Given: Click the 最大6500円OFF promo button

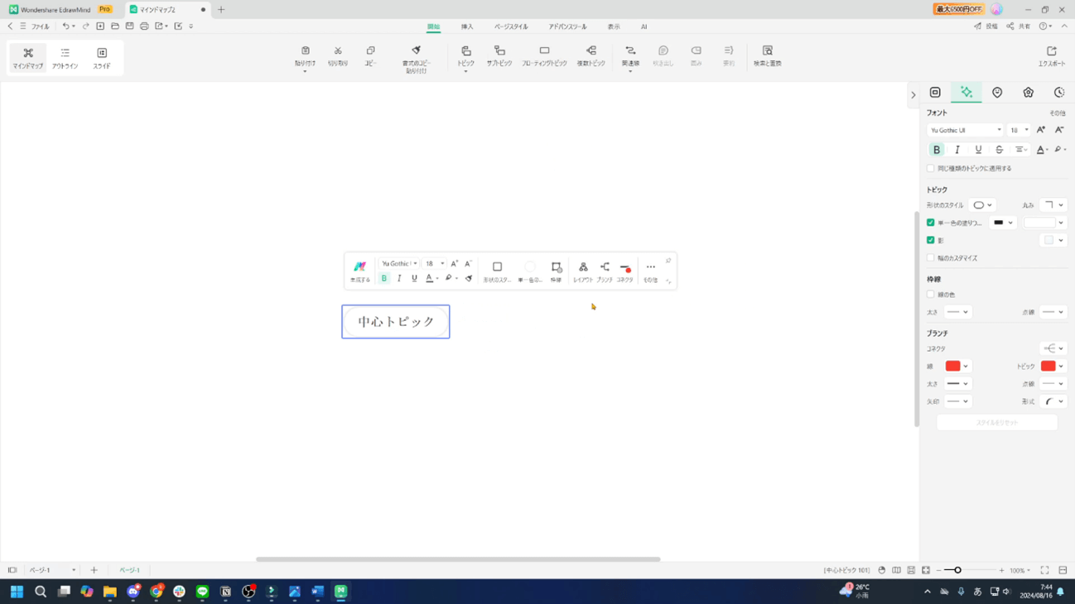Looking at the screenshot, I should coord(959,9).
